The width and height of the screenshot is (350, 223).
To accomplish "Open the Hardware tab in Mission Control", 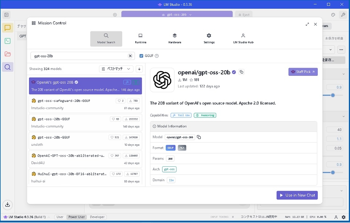I will click(x=174, y=38).
